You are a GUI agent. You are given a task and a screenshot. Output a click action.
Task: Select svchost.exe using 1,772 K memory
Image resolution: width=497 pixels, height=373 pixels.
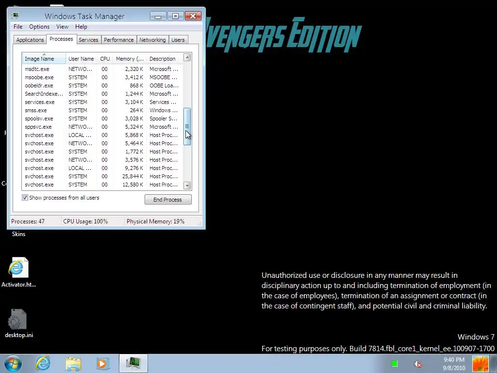coord(102,152)
